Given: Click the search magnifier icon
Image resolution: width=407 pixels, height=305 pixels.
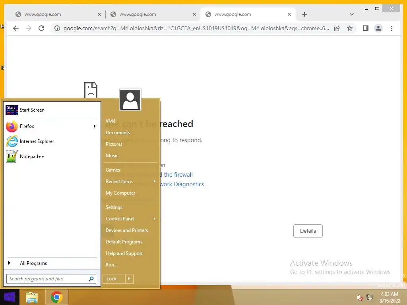Looking at the screenshot, I should [91, 279].
